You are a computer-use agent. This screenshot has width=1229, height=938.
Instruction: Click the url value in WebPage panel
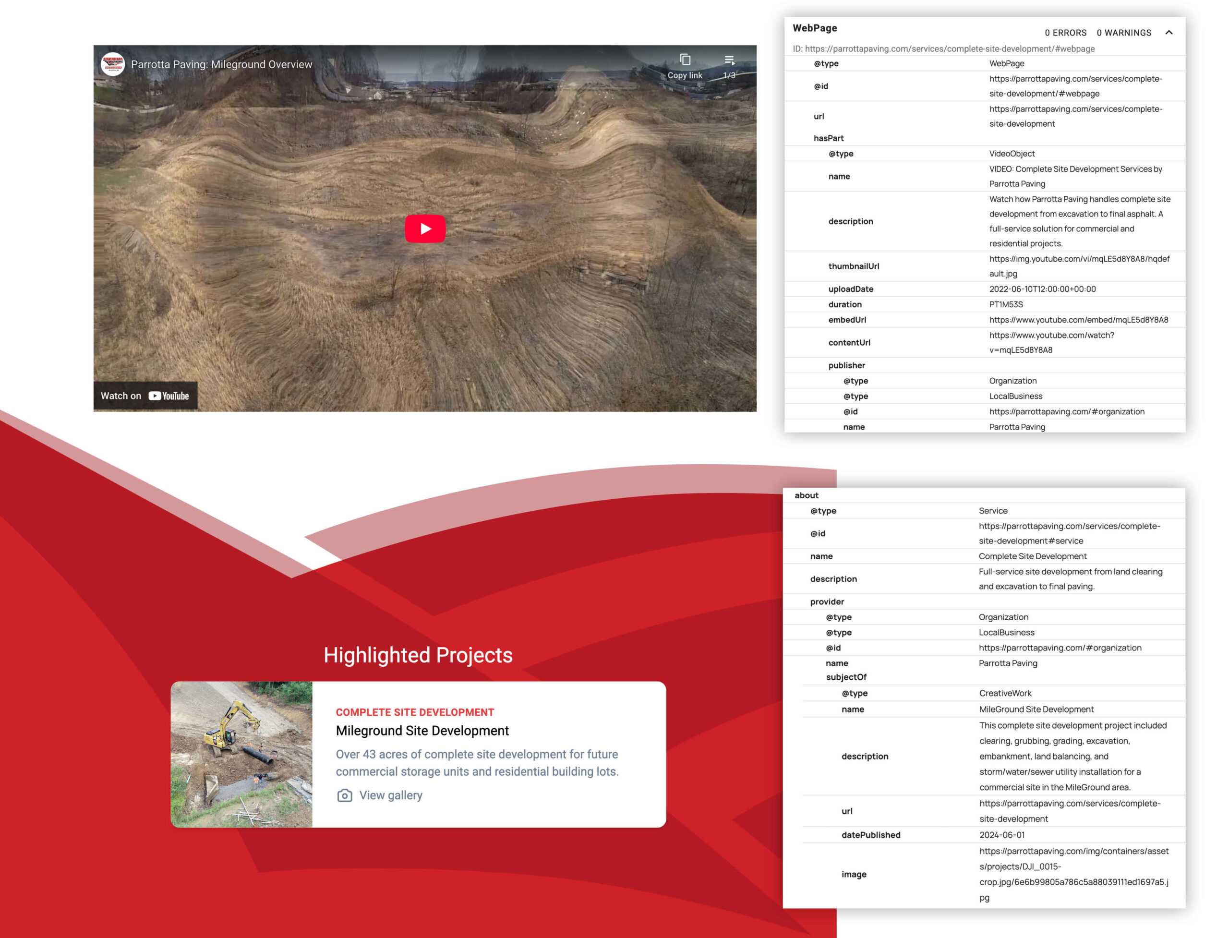pyautogui.click(x=1075, y=116)
